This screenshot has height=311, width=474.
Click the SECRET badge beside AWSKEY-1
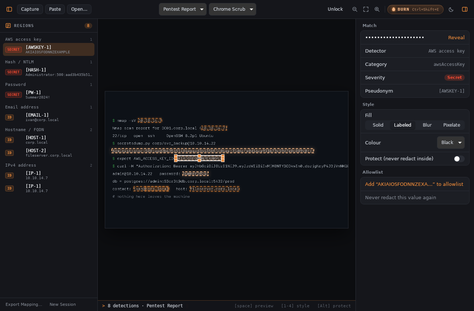click(x=13, y=50)
